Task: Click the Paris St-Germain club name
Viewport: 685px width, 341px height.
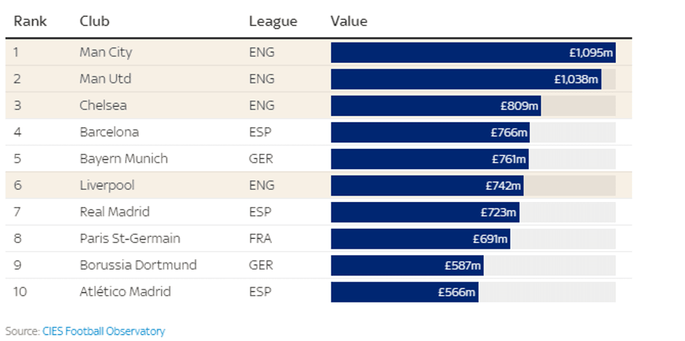Action: (130, 238)
